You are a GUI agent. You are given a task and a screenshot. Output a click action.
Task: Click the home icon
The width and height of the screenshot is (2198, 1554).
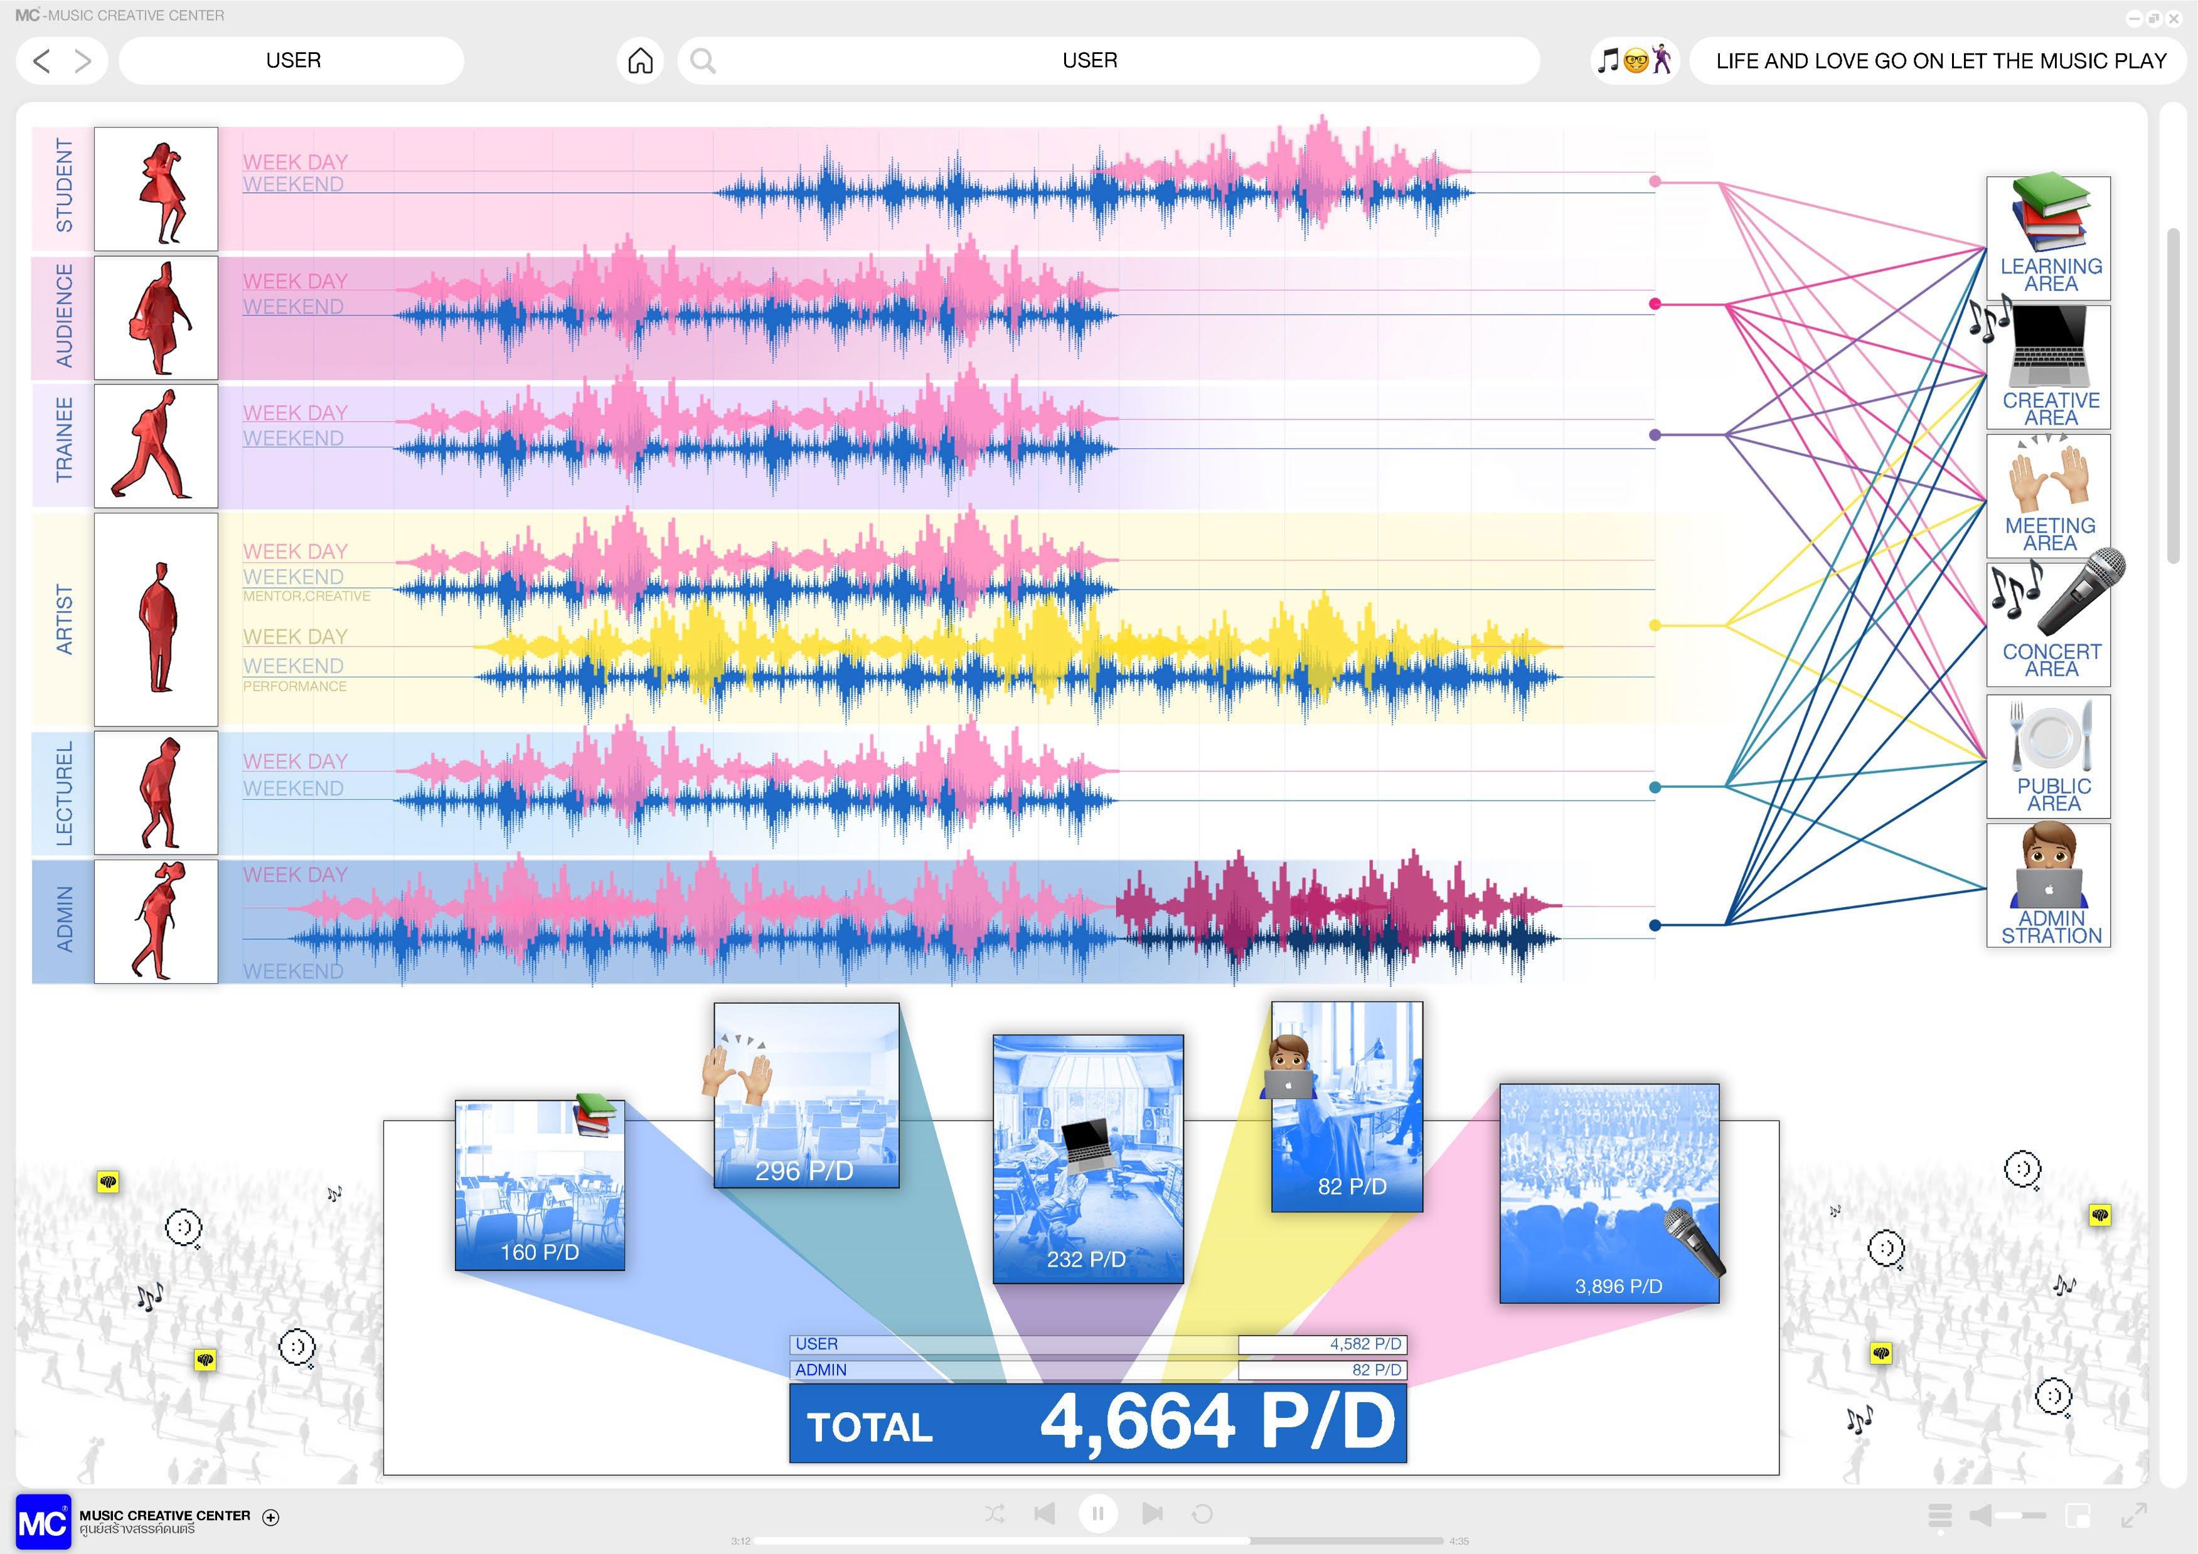click(x=639, y=61)
